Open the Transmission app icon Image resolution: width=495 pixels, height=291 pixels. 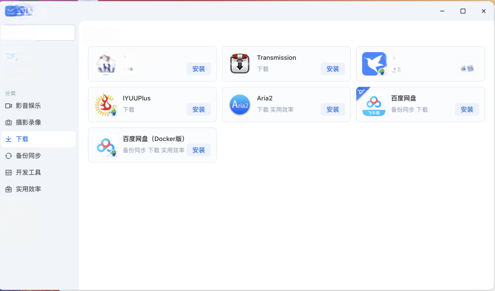(x=240, y=63)
